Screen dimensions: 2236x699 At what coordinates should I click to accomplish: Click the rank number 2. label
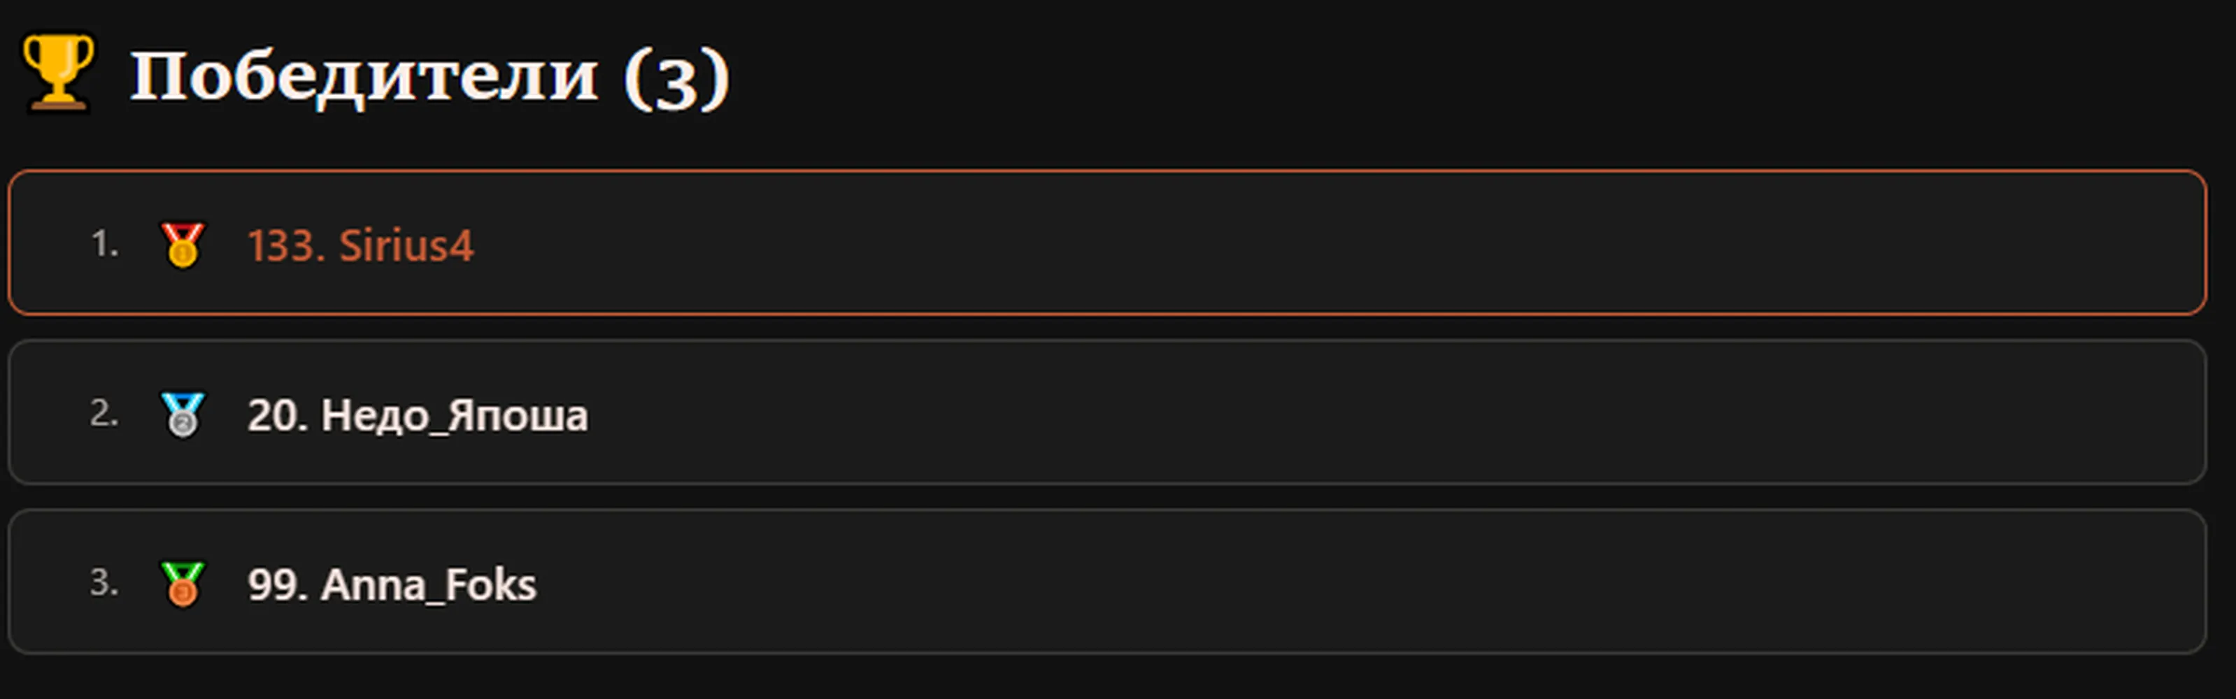click(x=104, y=413)
